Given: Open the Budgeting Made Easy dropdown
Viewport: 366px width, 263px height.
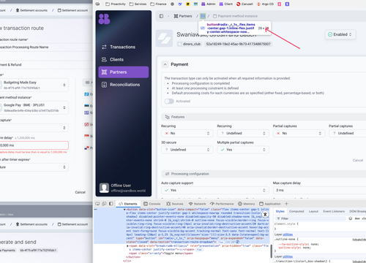Looking at the screenshot, I should 34,85.
